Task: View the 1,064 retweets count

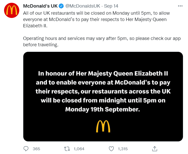Action: 79,149
